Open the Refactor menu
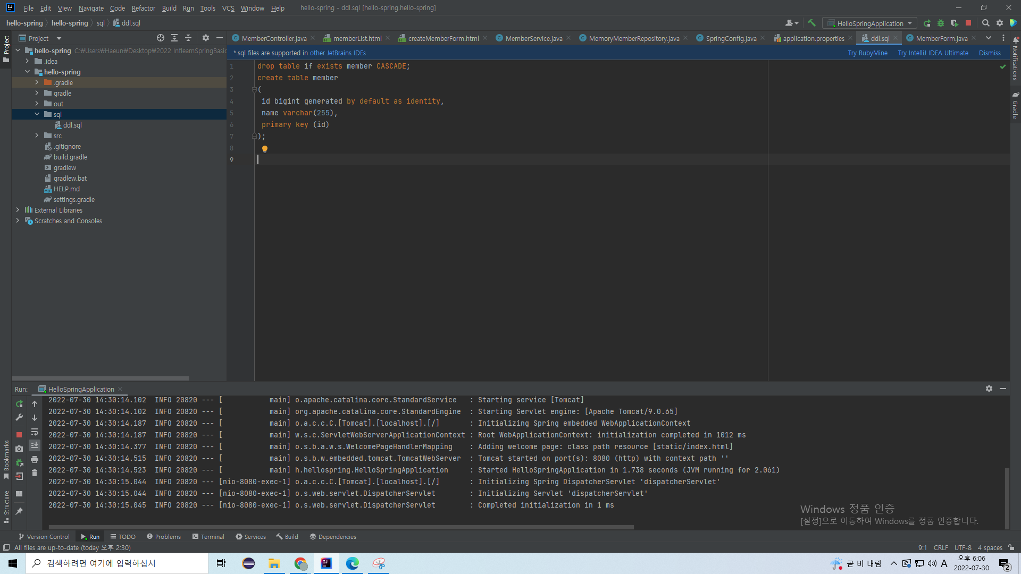The image size is (1021, 574). pyautogui.click(x=143, y=8)
